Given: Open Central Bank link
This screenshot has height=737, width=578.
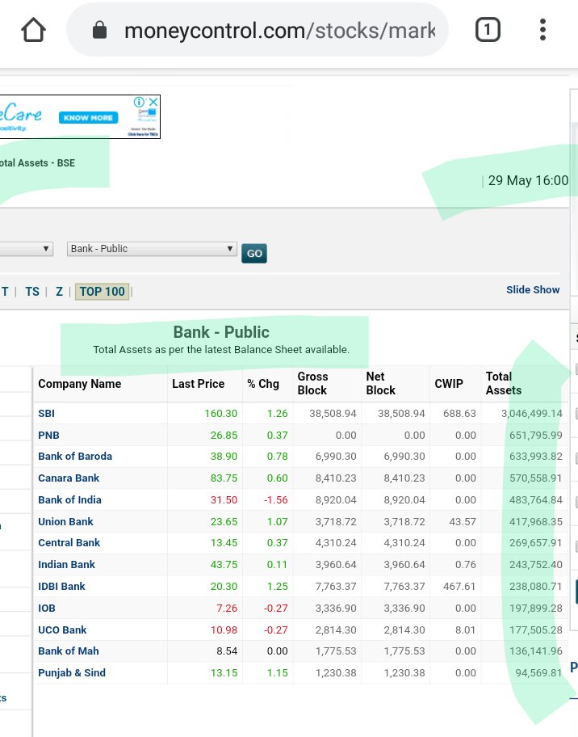Looking at the screenshot, I should click(69, 542).
